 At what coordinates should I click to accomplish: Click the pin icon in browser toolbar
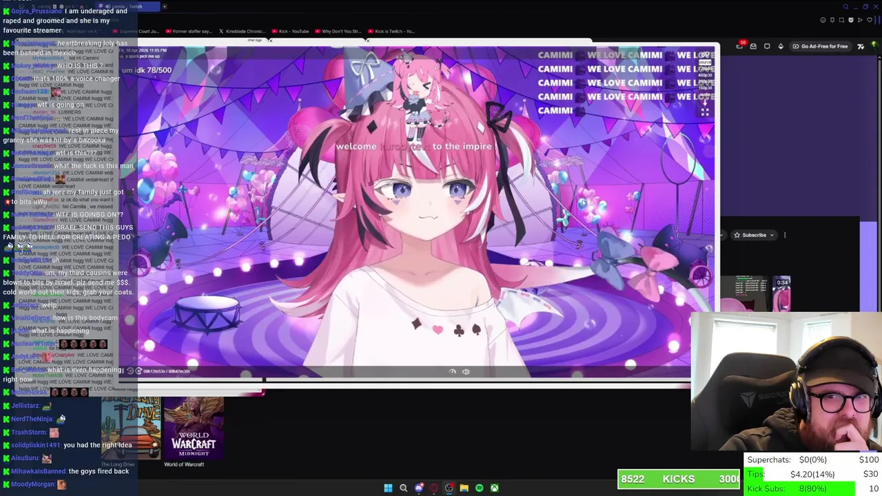click(x=832, y=20)
